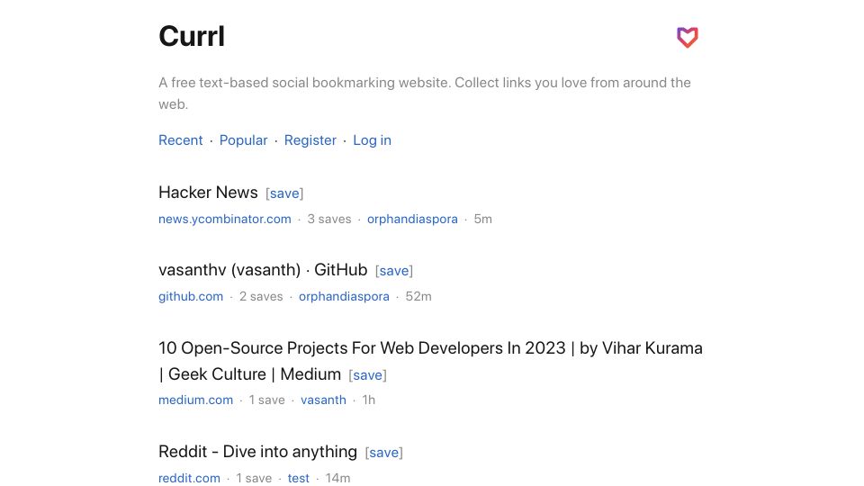The image size is (864, 486).
Task: Click the '1 save' text on Reddit row
Action: pos(254,478)
